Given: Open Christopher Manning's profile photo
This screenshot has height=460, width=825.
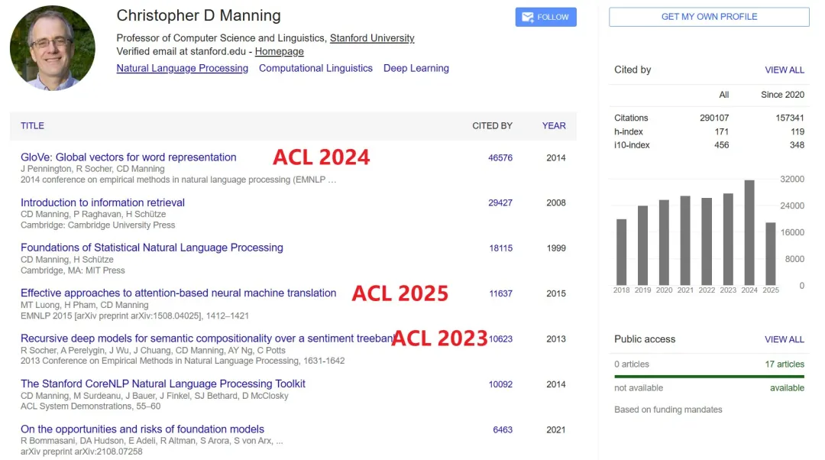Looking at the screenshot, I should pos(53,48).
